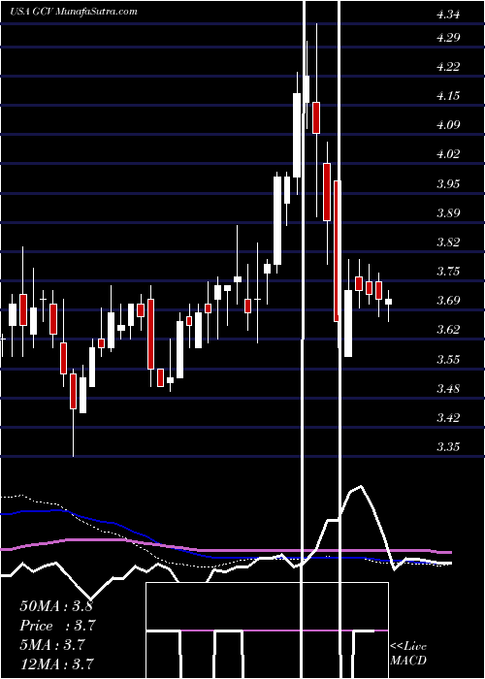The width and height of the screenshot is (485, 679).
Task: Select the 4.09 price axis label
Action: (x=448, y=125)
